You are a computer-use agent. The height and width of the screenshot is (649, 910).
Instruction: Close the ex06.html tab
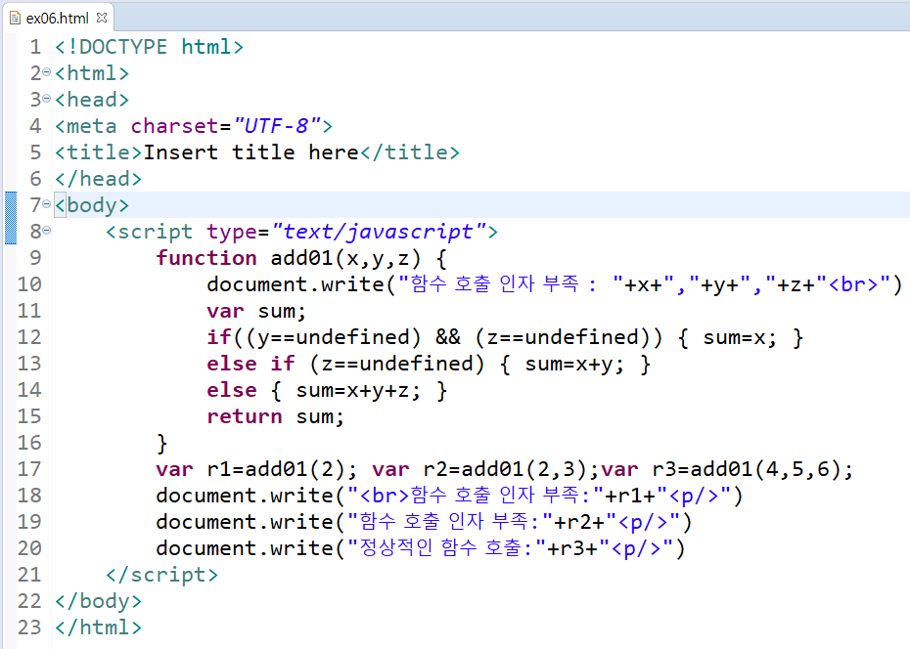coord(102,18)
